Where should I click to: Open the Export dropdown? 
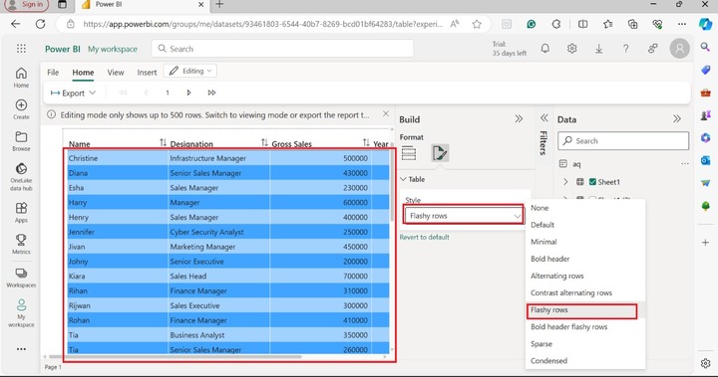pyautogui.click(x=73, y=93)
